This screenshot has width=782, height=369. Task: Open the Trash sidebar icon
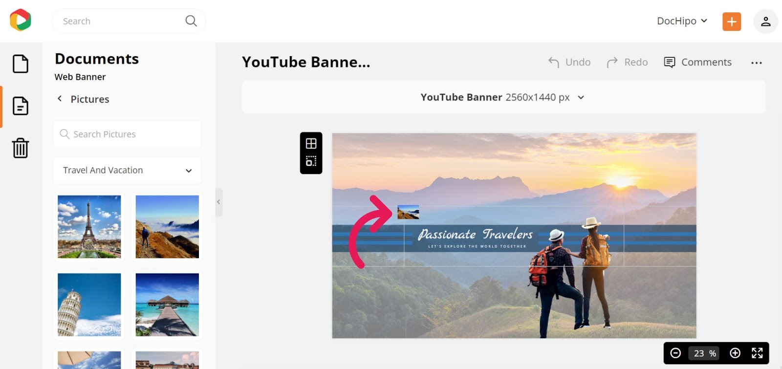coord(21,148)
